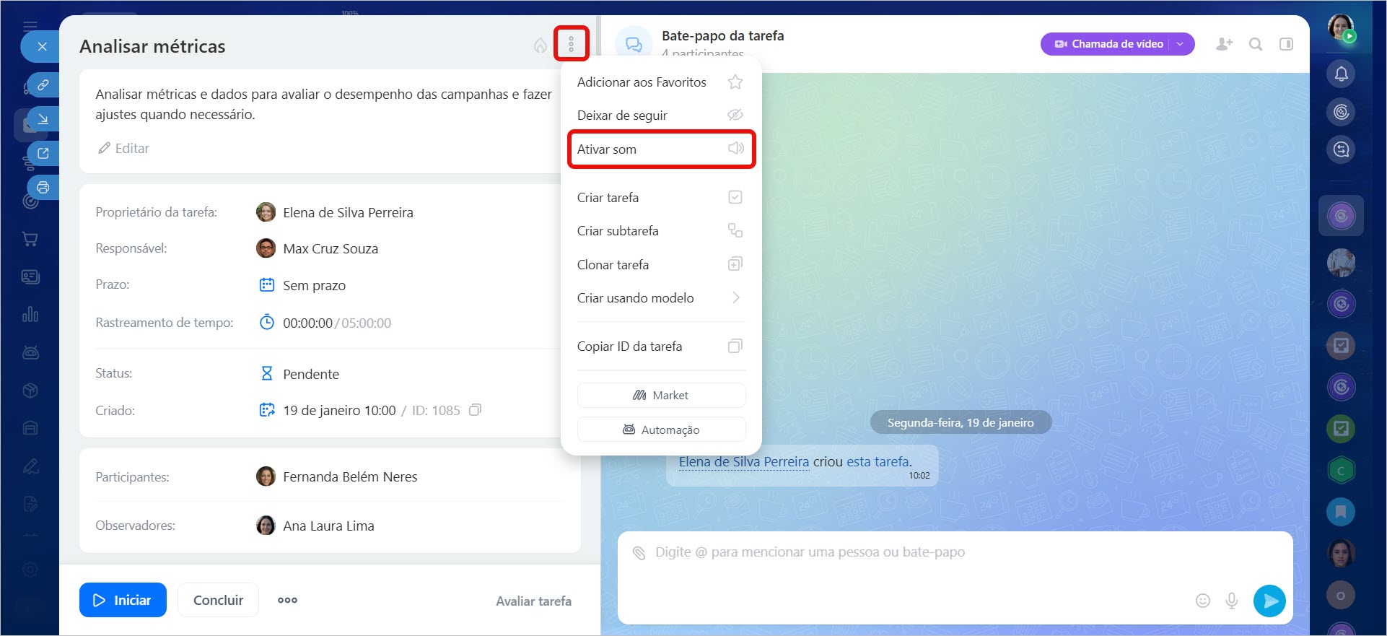Toggle the chat sidebar panel icon

click(x=1286, y=44)
